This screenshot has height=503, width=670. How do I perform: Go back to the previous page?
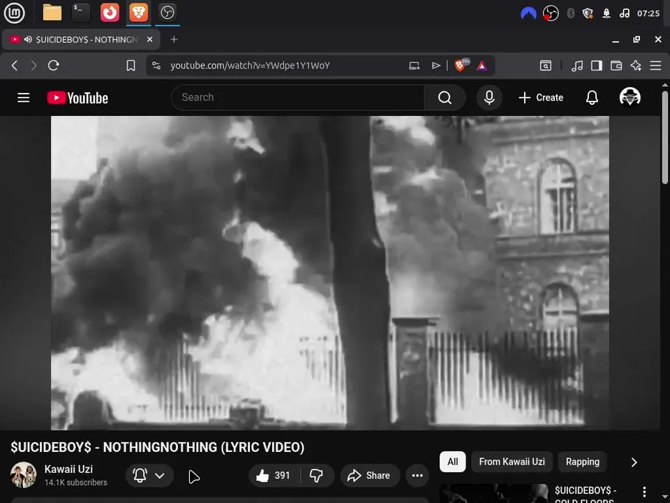pyautogui.click(x=15, y=66)
